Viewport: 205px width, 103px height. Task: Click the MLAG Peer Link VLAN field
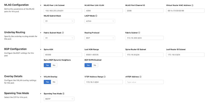point(104,11)
